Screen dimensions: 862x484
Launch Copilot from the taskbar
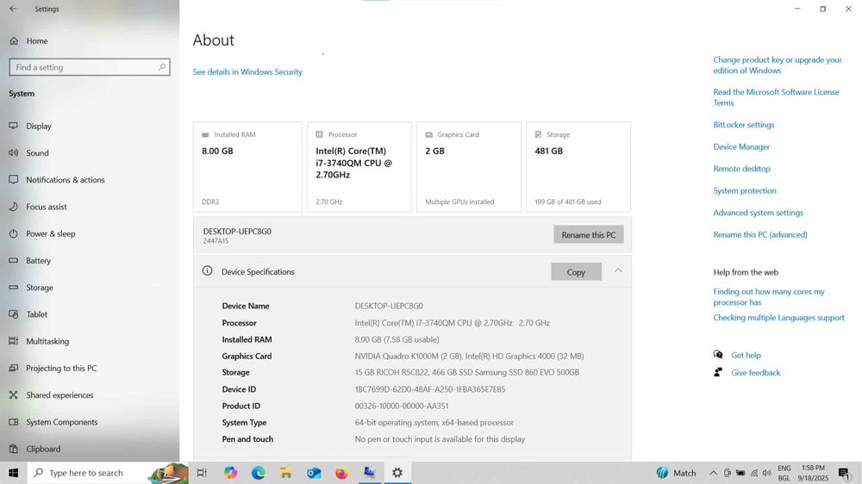click(x=230, y=473)
